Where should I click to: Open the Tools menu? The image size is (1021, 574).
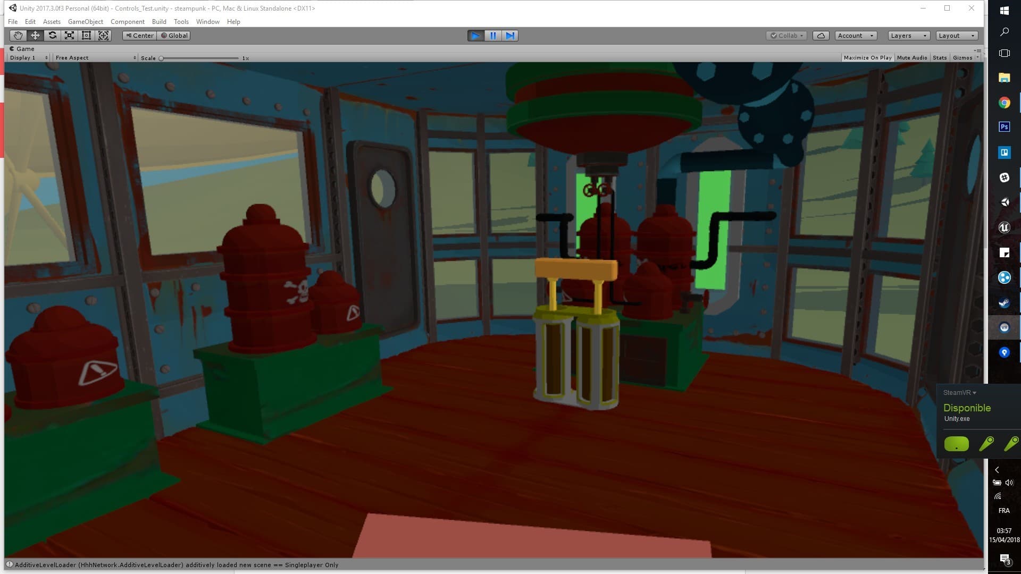181,22
